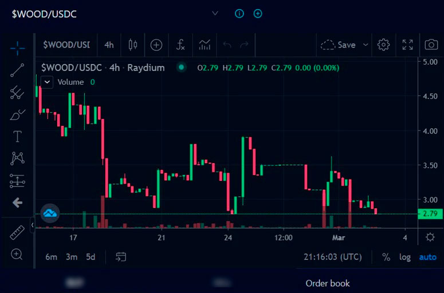Open the 4h interval selector
The image size is (444, 293).
pyautogui.click(x=109, y=45)
